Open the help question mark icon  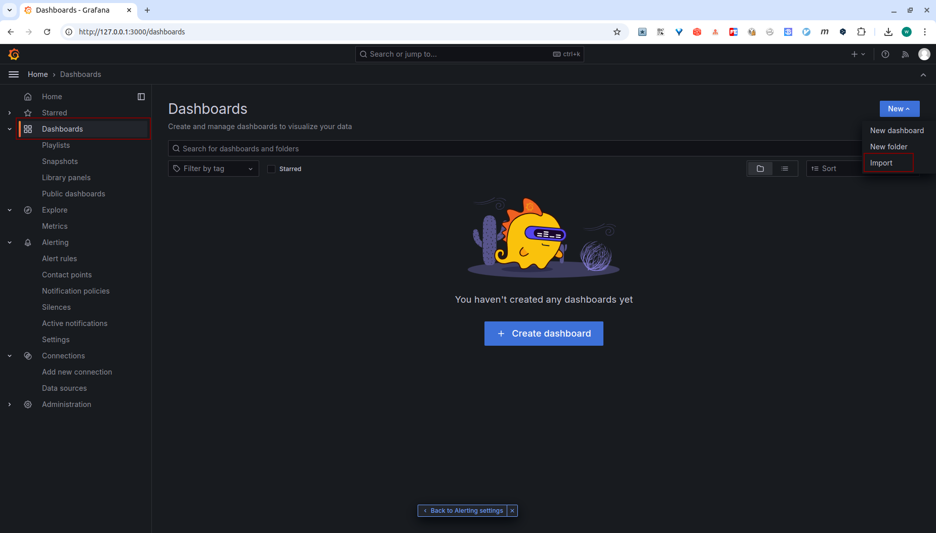(x=885, y=54)
